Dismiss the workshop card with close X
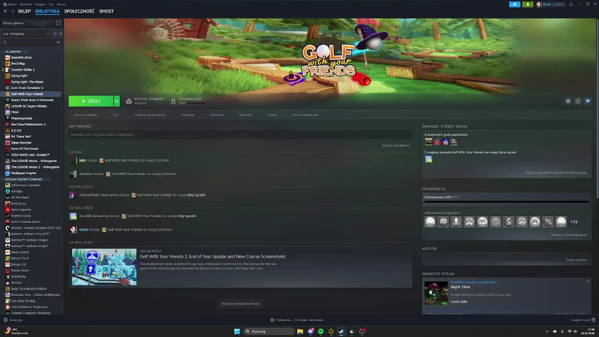The height and width of the screenshot is (337, 599). pos(588,281)
